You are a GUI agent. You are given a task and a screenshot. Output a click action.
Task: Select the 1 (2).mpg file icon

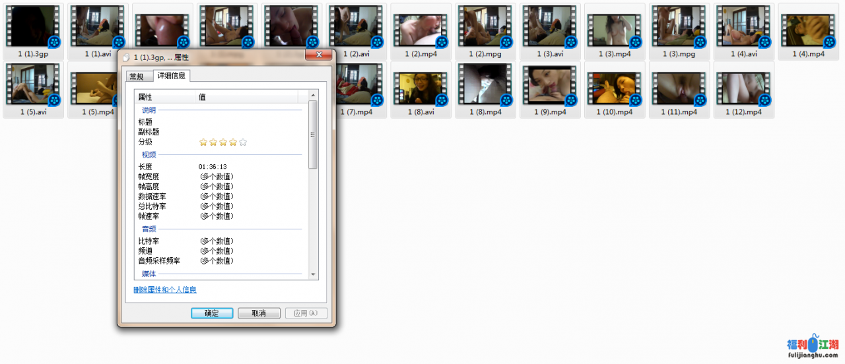[485, 26]
